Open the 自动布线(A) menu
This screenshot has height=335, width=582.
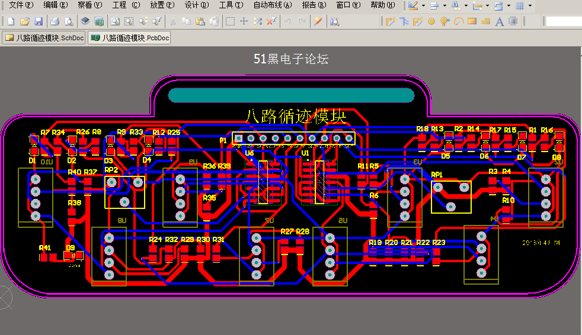pos(273,5)
